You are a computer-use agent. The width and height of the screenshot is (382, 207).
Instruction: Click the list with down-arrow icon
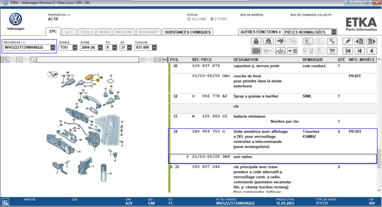click(x=293, y=51)
